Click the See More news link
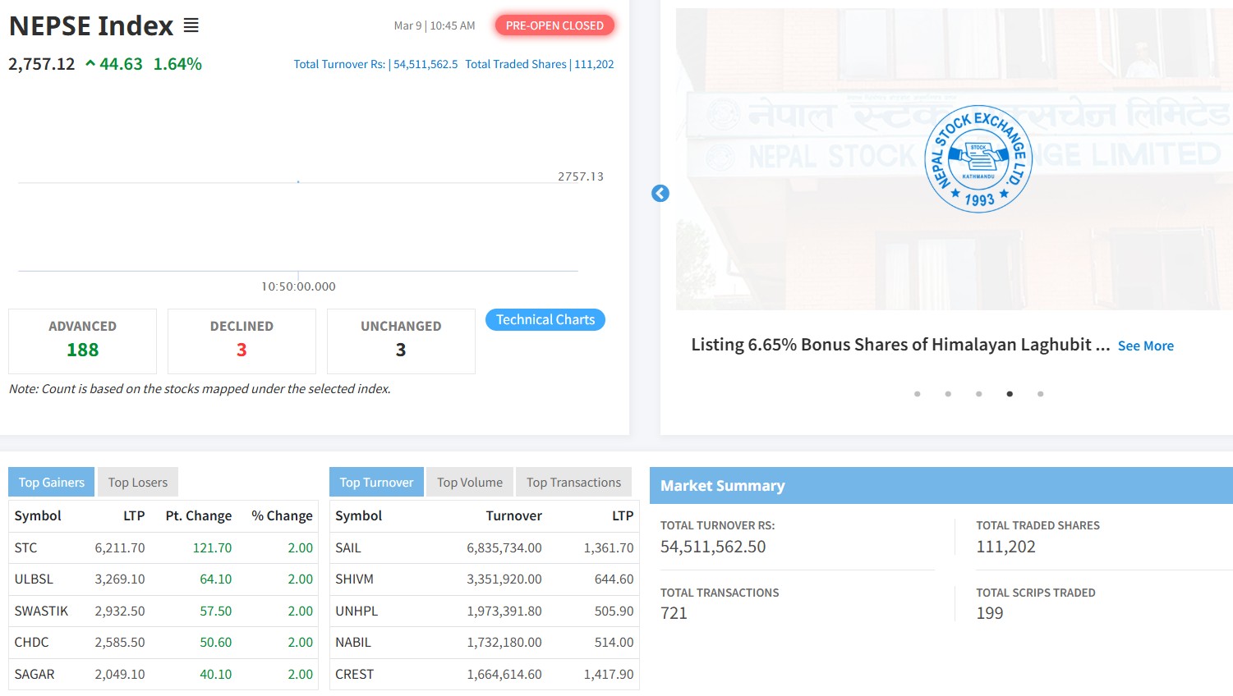Screen dimensions: 1233x696 1145,346
